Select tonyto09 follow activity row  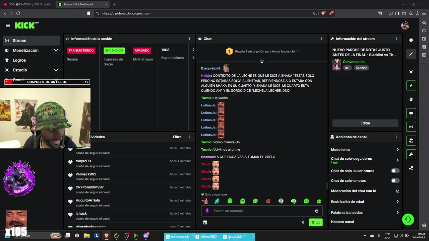point(130,163)
